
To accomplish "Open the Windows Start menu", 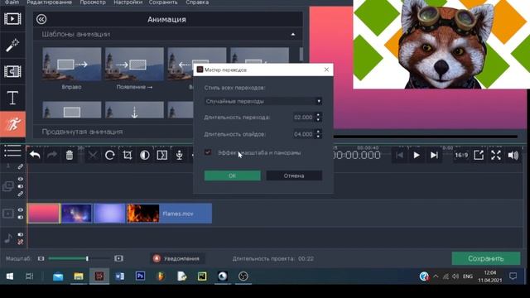I will pos(10,276).
